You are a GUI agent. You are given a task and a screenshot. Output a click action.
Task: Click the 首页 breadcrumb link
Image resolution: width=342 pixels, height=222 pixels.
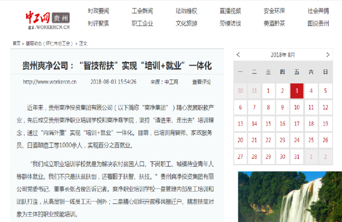17,44
